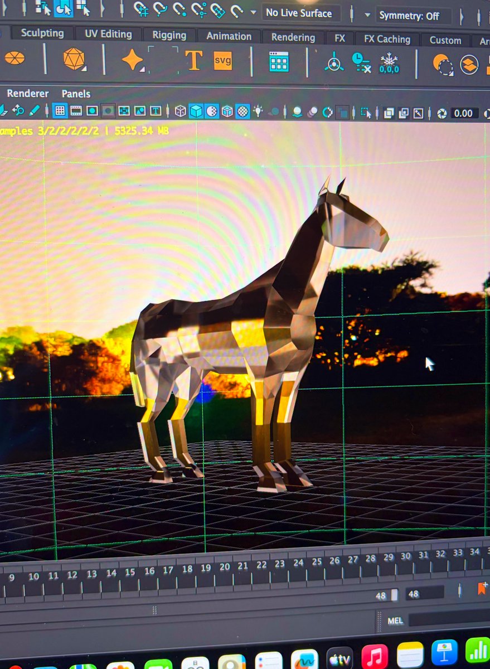Viewport: 490px width, 669px height.
Task: Click the boolean sphere shelf icon
Action: (x=443, y=65)
